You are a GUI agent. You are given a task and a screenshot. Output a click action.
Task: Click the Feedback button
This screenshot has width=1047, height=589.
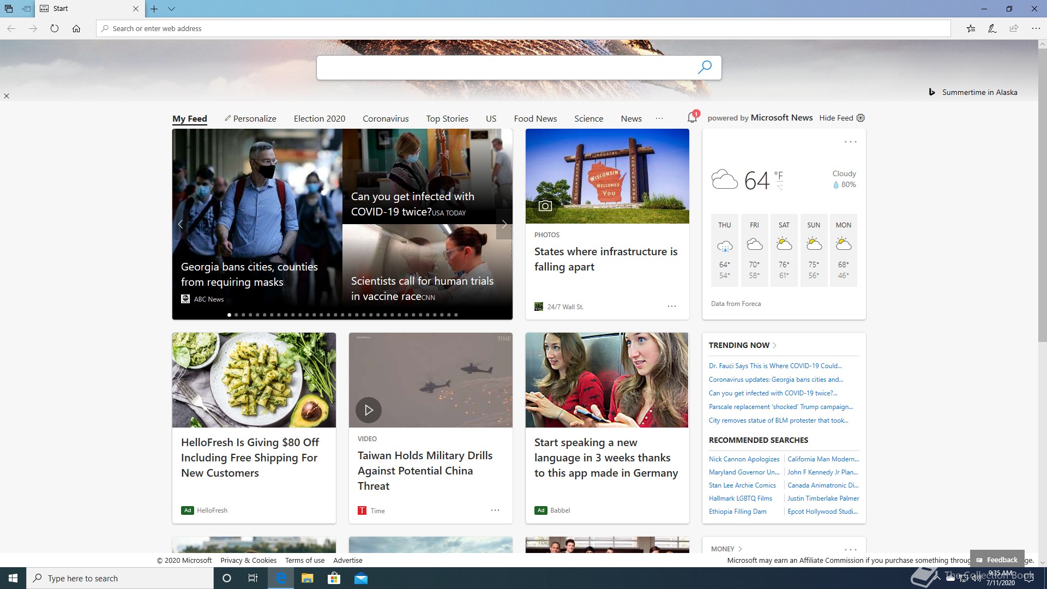click(x=997, y=560)
